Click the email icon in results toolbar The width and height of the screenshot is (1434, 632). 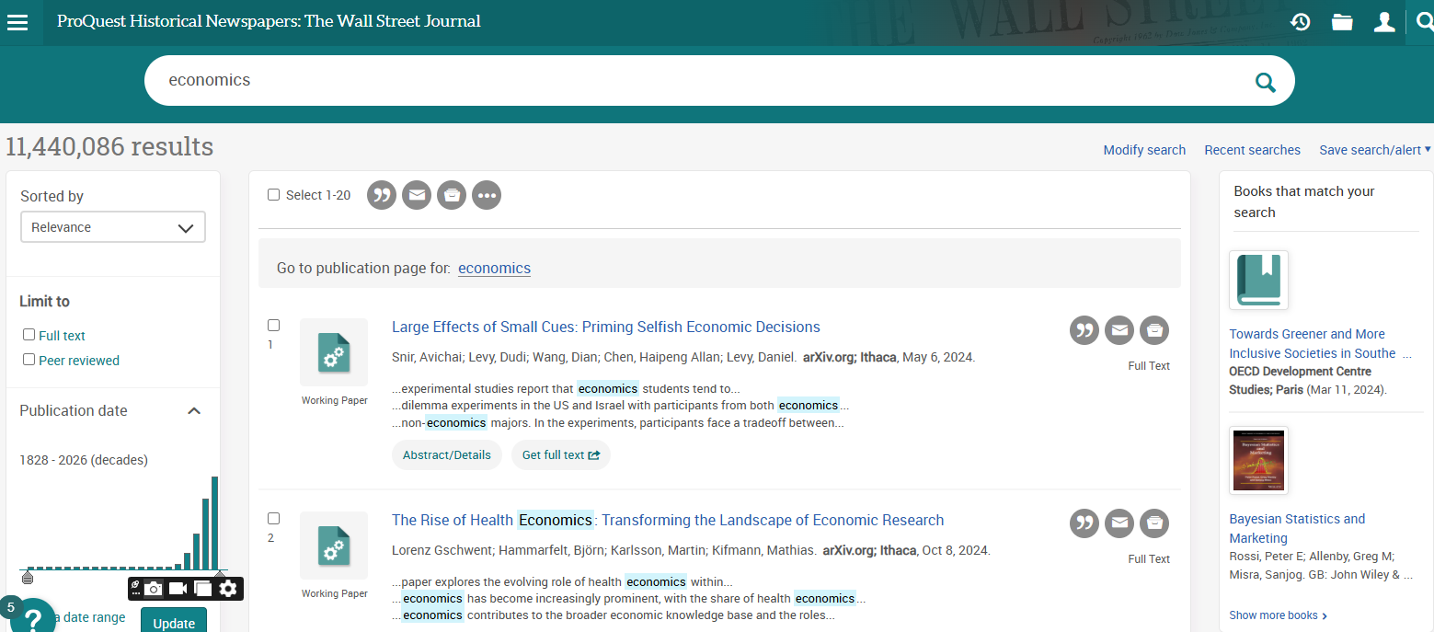[417, 195]
